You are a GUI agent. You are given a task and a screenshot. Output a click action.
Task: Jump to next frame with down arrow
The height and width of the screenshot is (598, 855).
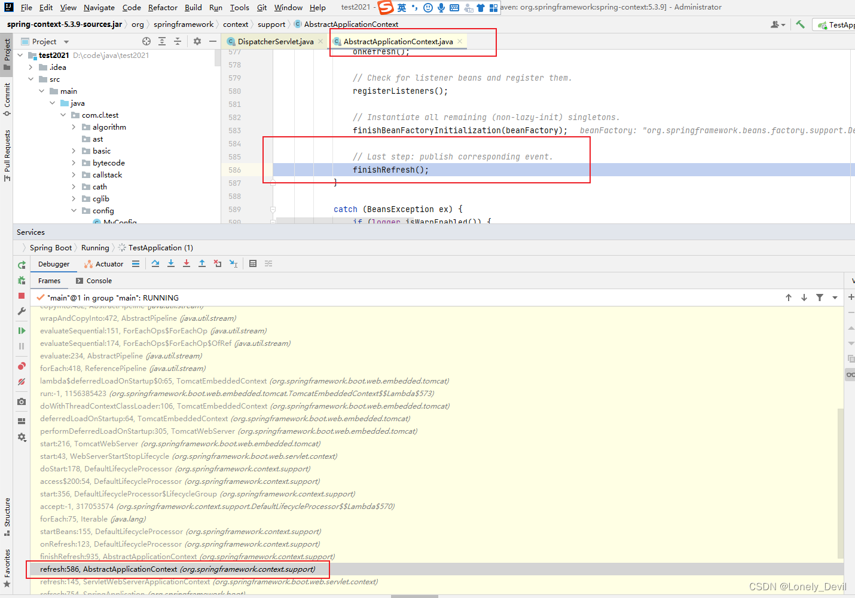[x=804, y=298]
